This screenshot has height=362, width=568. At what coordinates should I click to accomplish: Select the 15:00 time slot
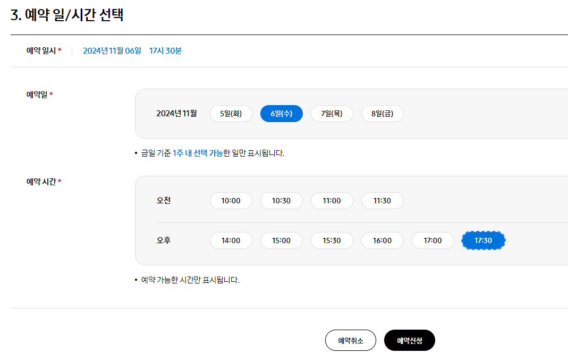click(x=281, y=240)
